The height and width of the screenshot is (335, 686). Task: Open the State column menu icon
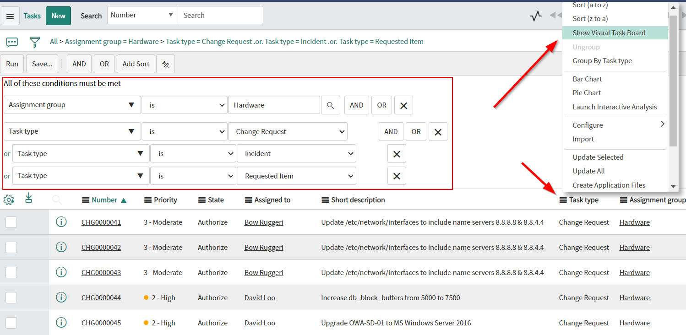202,200
